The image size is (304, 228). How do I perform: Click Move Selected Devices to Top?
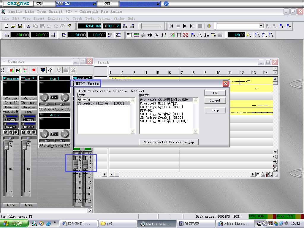pyautogui.click(x=169, y=142)
